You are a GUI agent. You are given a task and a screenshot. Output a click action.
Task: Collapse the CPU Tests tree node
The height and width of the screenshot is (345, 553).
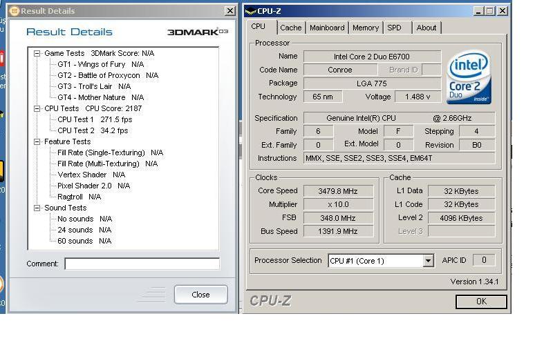click(37, 109)
